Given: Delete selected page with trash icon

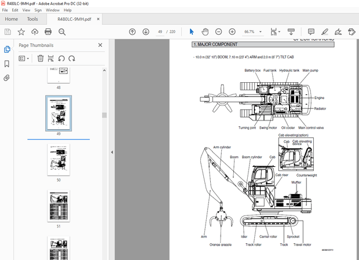Looking at the screenshot, I should click(41, 58).
